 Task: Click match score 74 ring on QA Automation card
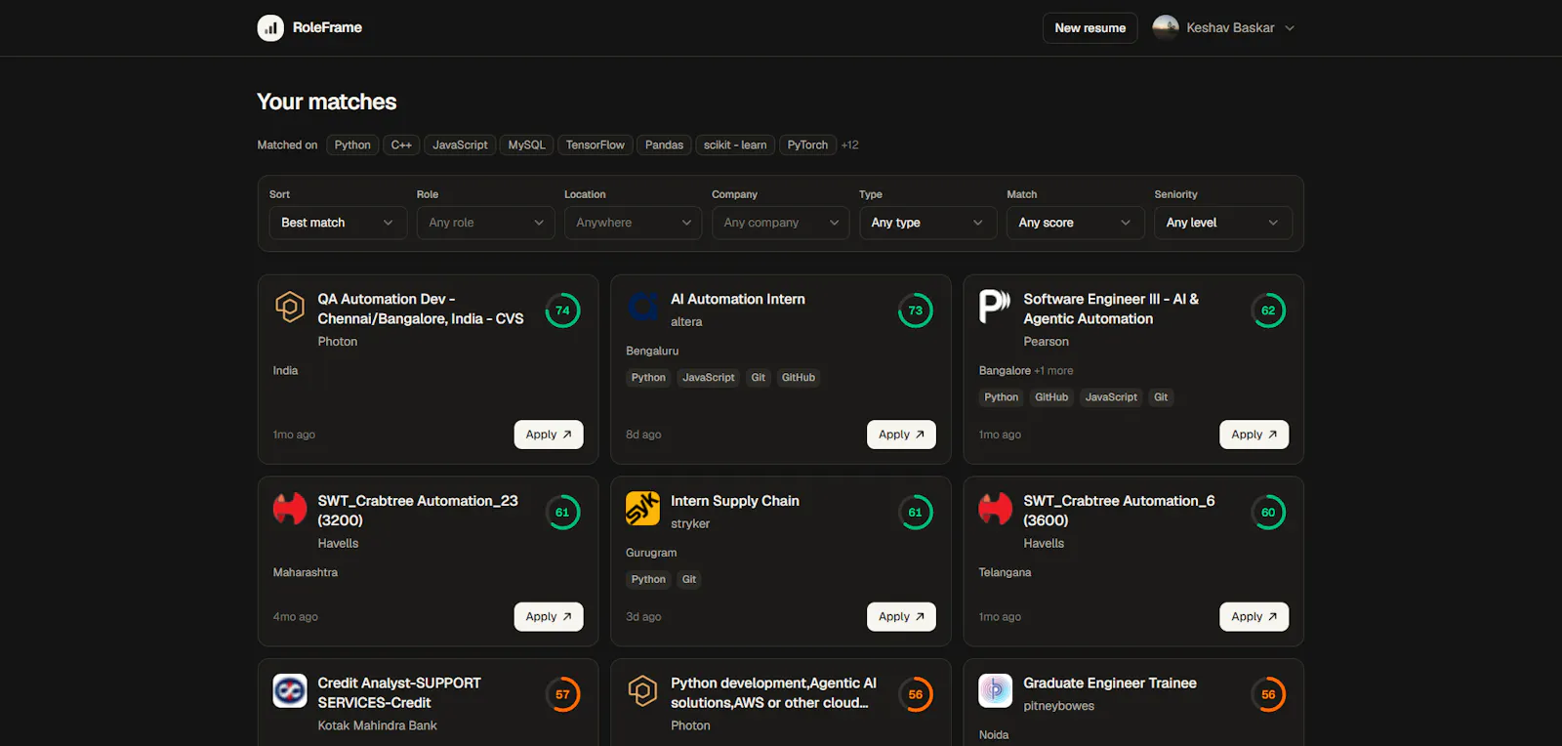[x=562, y=311]
